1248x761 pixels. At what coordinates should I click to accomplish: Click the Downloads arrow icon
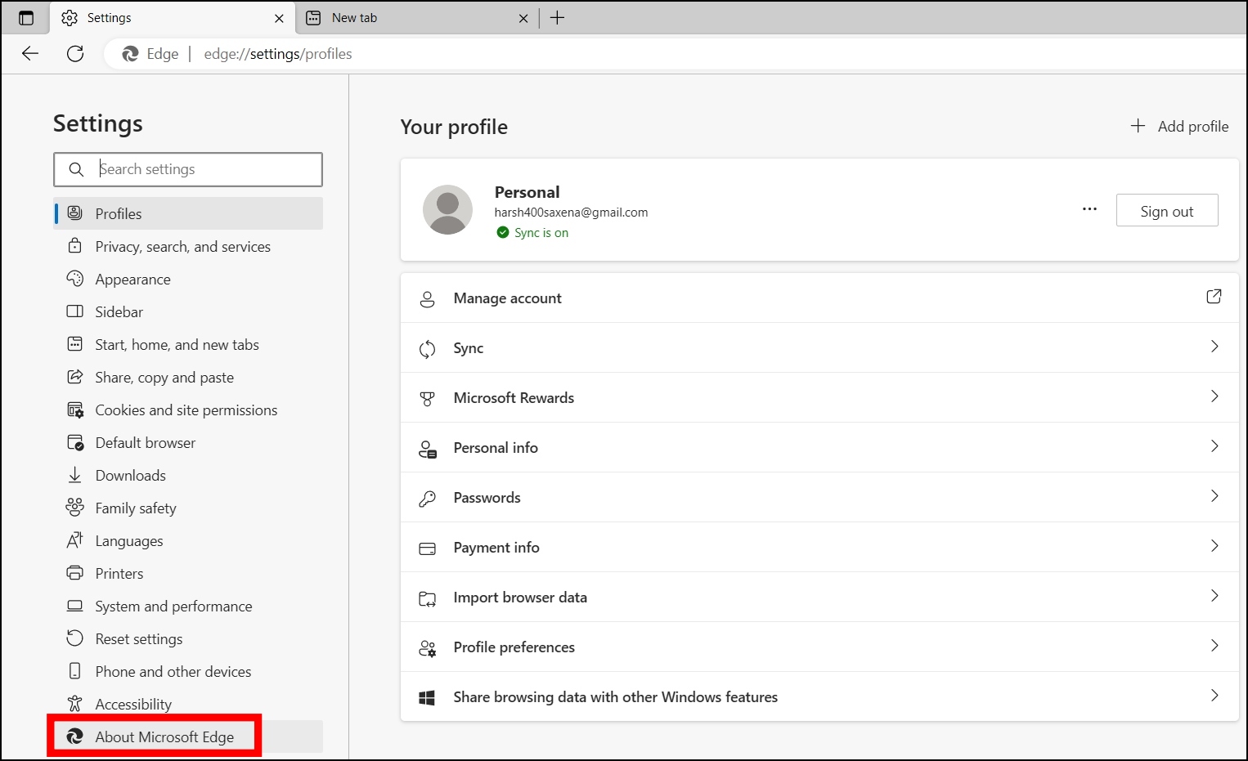75,475
